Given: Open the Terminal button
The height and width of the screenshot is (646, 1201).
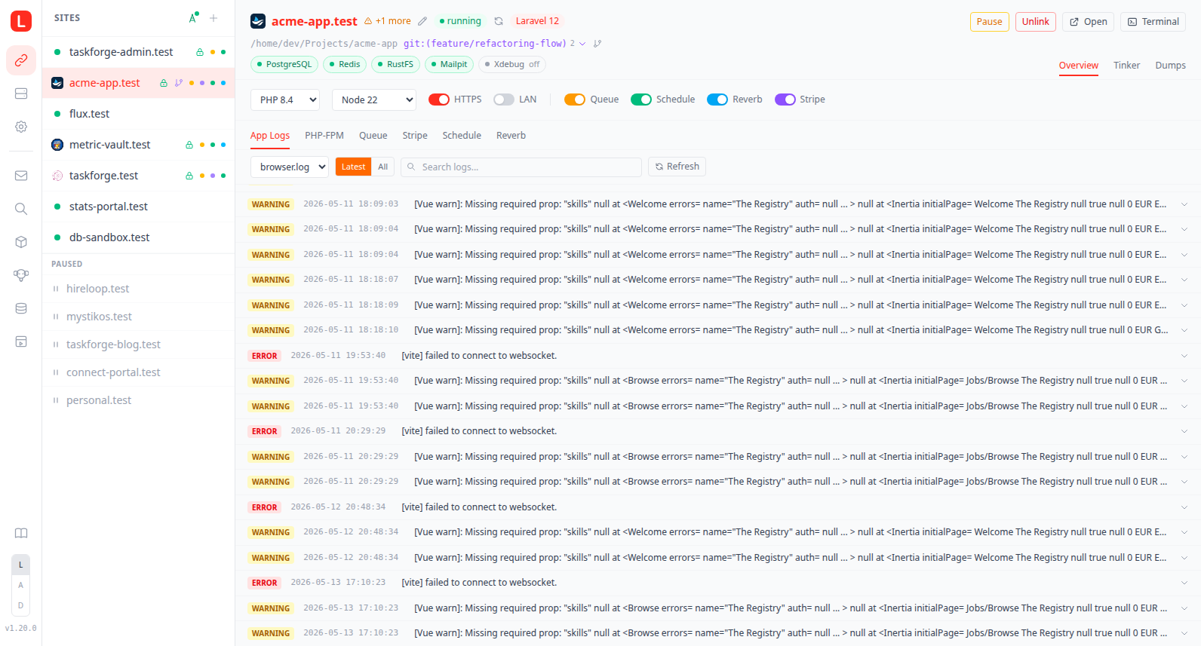Looking at the screenshot, I should (1153, 22).
